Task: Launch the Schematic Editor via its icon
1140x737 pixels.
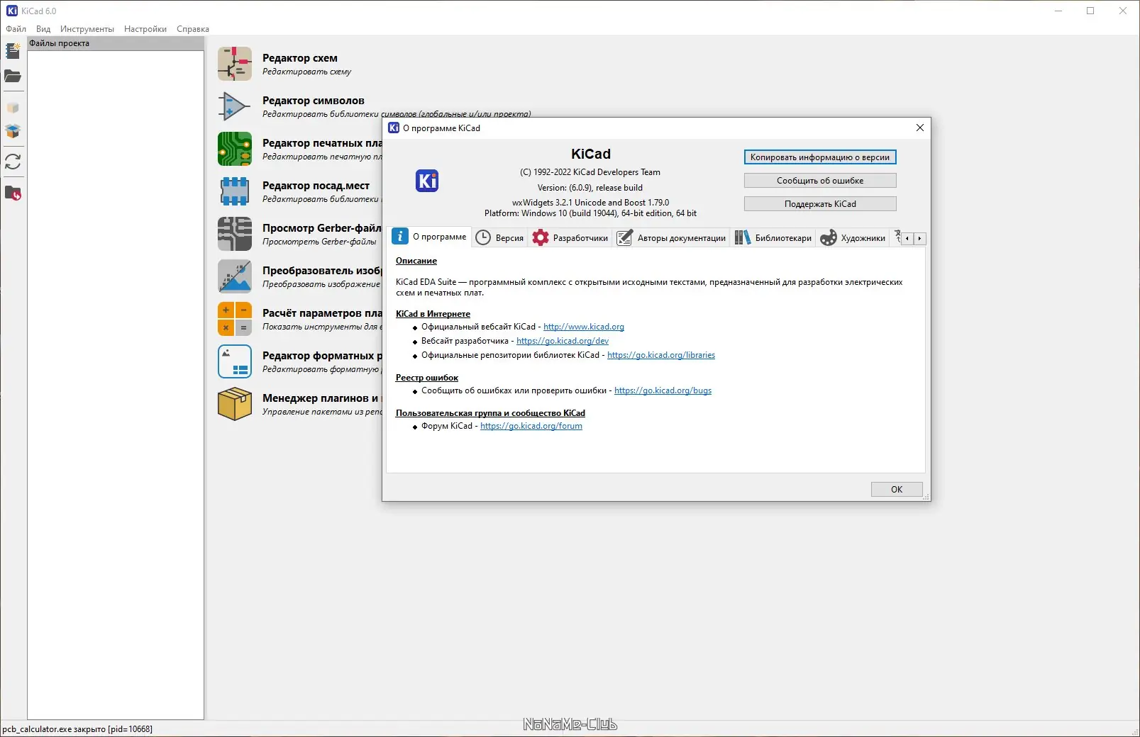Action: 235,64
